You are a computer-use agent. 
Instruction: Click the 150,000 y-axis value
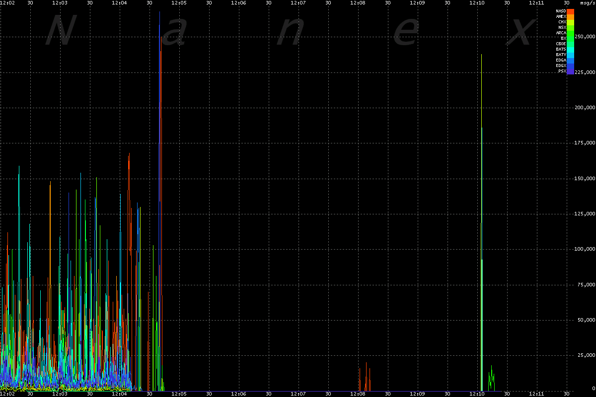click(585, 179)
